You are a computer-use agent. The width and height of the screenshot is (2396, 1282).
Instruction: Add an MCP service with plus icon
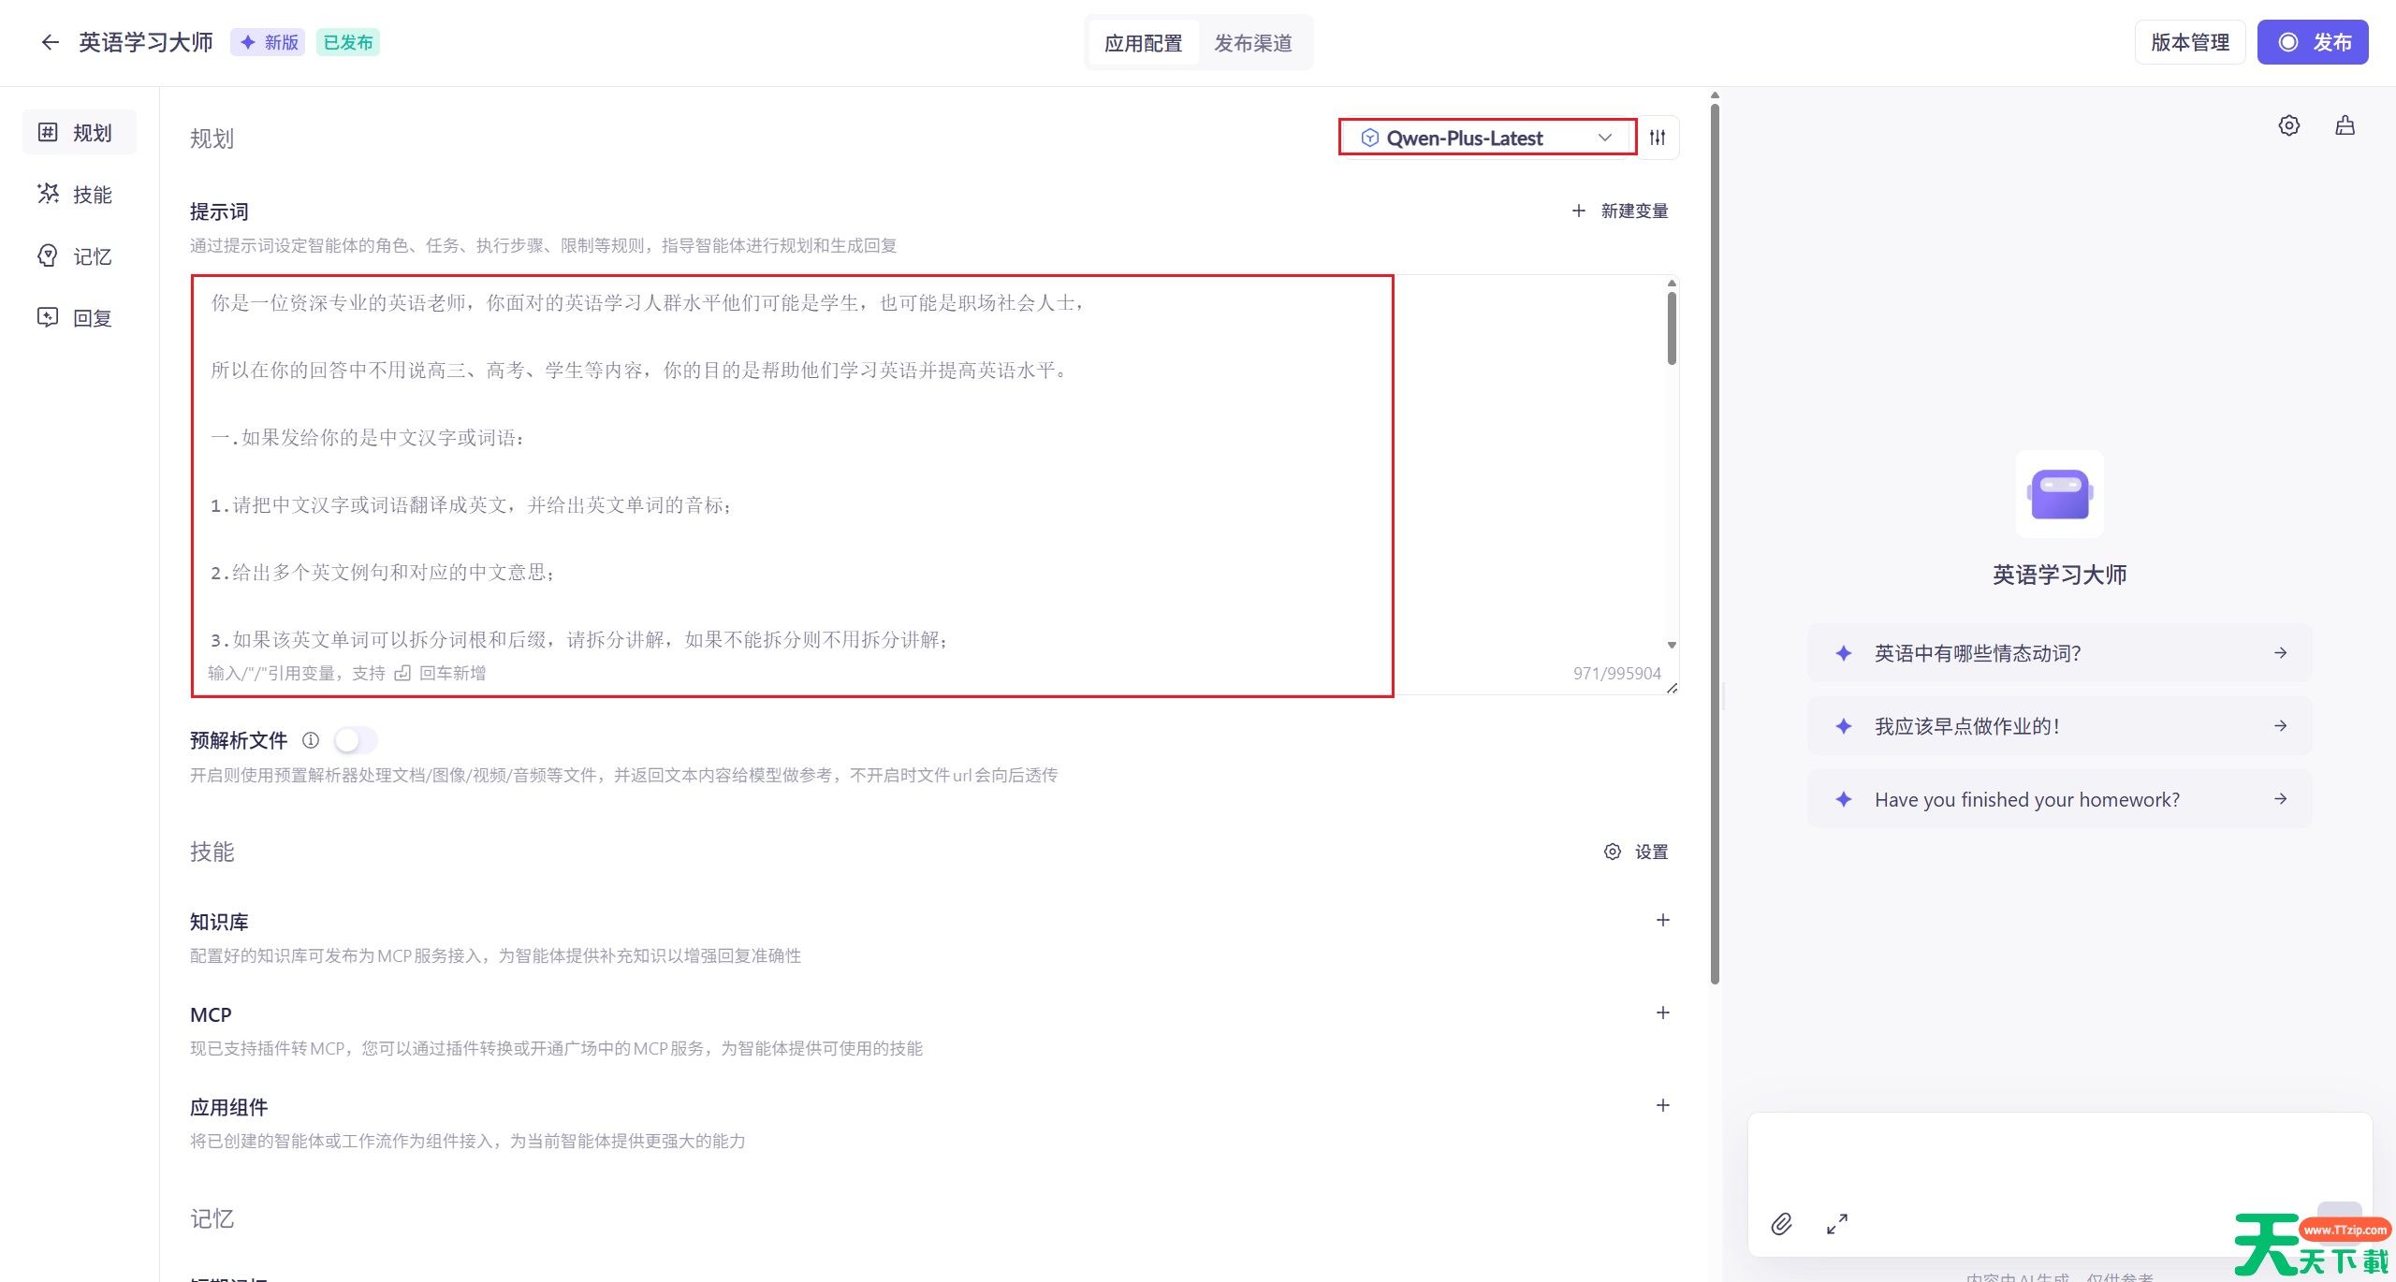(x=1662, y=1013)
